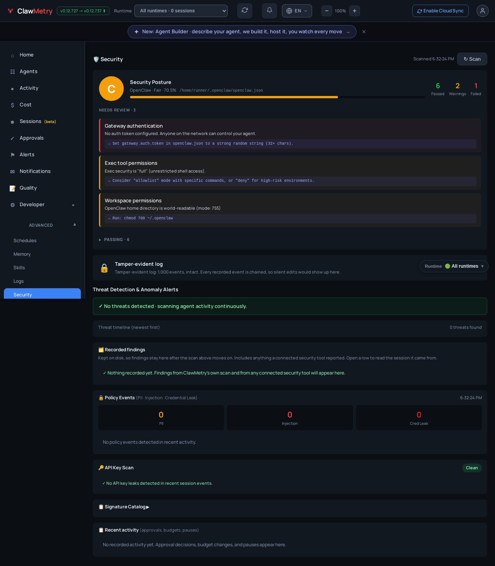Click the Scan button

[472, 59]
